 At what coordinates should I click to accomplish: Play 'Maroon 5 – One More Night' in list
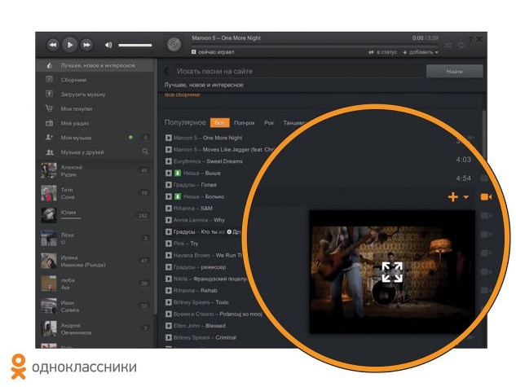pyautogui.click(x=169, y=138)
